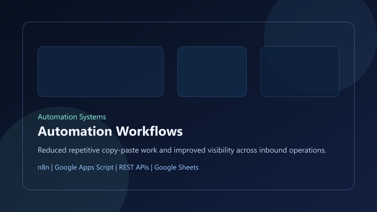Image resolution: width=377 pixels, height=212 pixels.
Task: Open the "REST APIs" tag
Action: point(134,167)
